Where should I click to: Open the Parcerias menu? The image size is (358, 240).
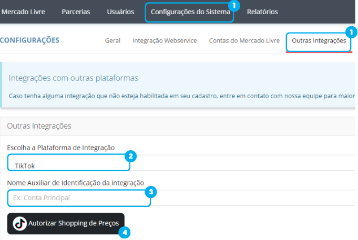pos(76,12)
